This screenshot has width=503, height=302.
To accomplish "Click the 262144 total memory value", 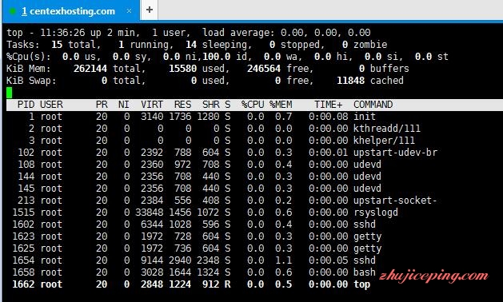I will tap(90, 69).
